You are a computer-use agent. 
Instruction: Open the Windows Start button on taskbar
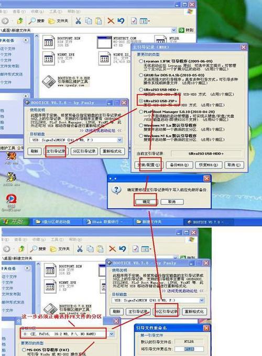pos(14,221)
